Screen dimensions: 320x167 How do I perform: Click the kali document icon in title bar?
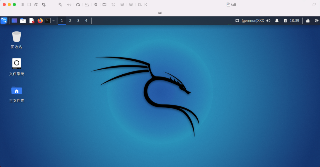tap(228, 4)
